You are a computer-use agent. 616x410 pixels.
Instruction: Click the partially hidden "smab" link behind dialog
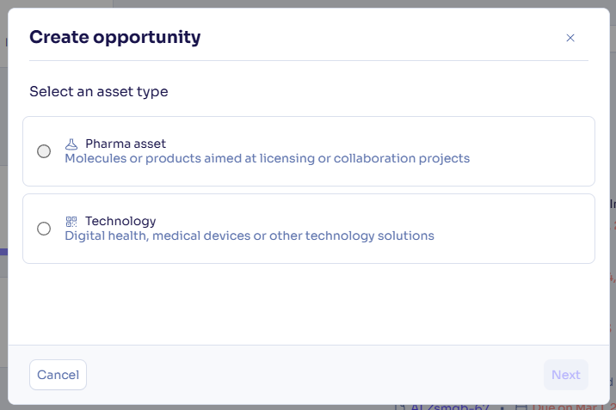[439, 407]
